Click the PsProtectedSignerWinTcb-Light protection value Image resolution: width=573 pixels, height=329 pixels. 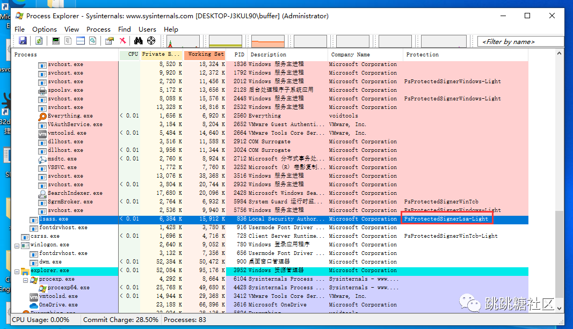tap(451, 236)
